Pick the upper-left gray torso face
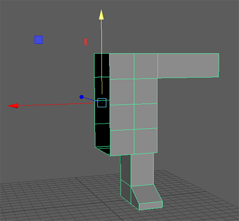 tap(122, 66)
